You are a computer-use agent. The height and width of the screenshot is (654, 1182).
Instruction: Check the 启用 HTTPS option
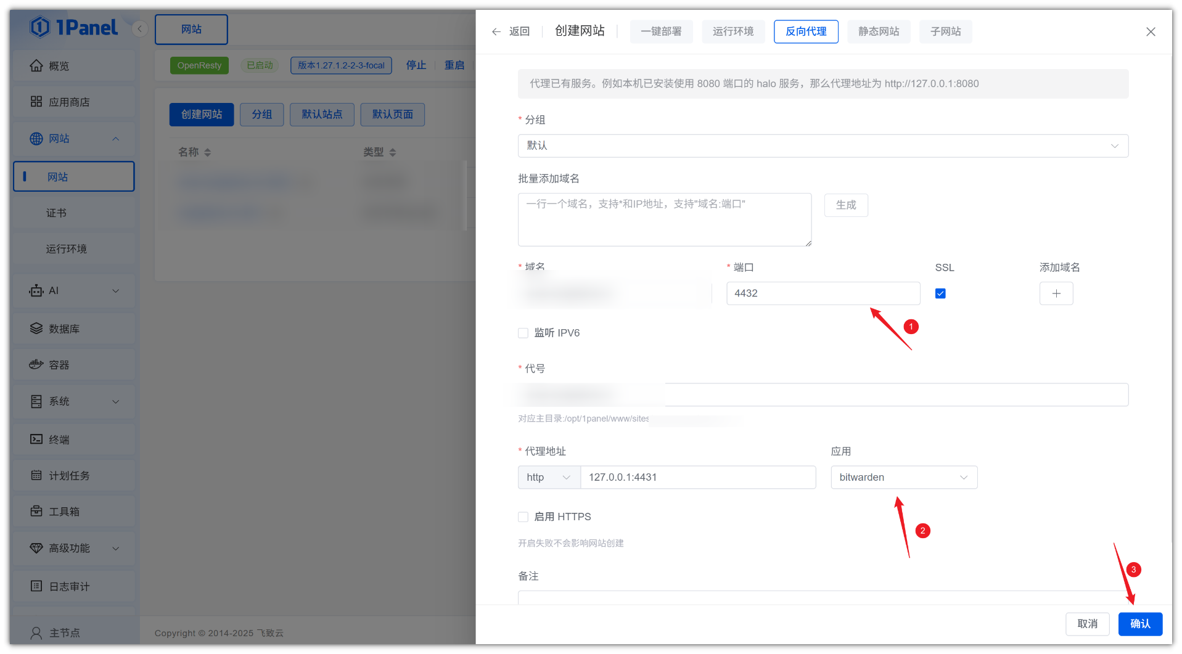(523, 517)
